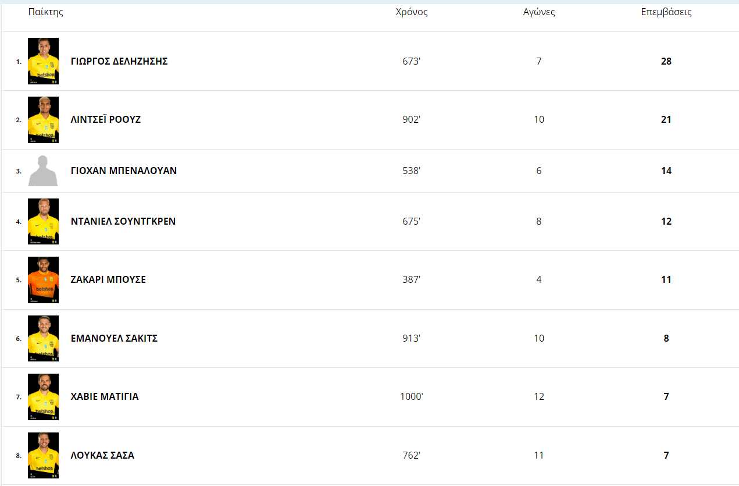The width and height of the screenshot is (739, 486).
Task: Open ΛΟΥΚΑΣ ΣΑΣΑ player name link
Action: (x=102, y=455)
